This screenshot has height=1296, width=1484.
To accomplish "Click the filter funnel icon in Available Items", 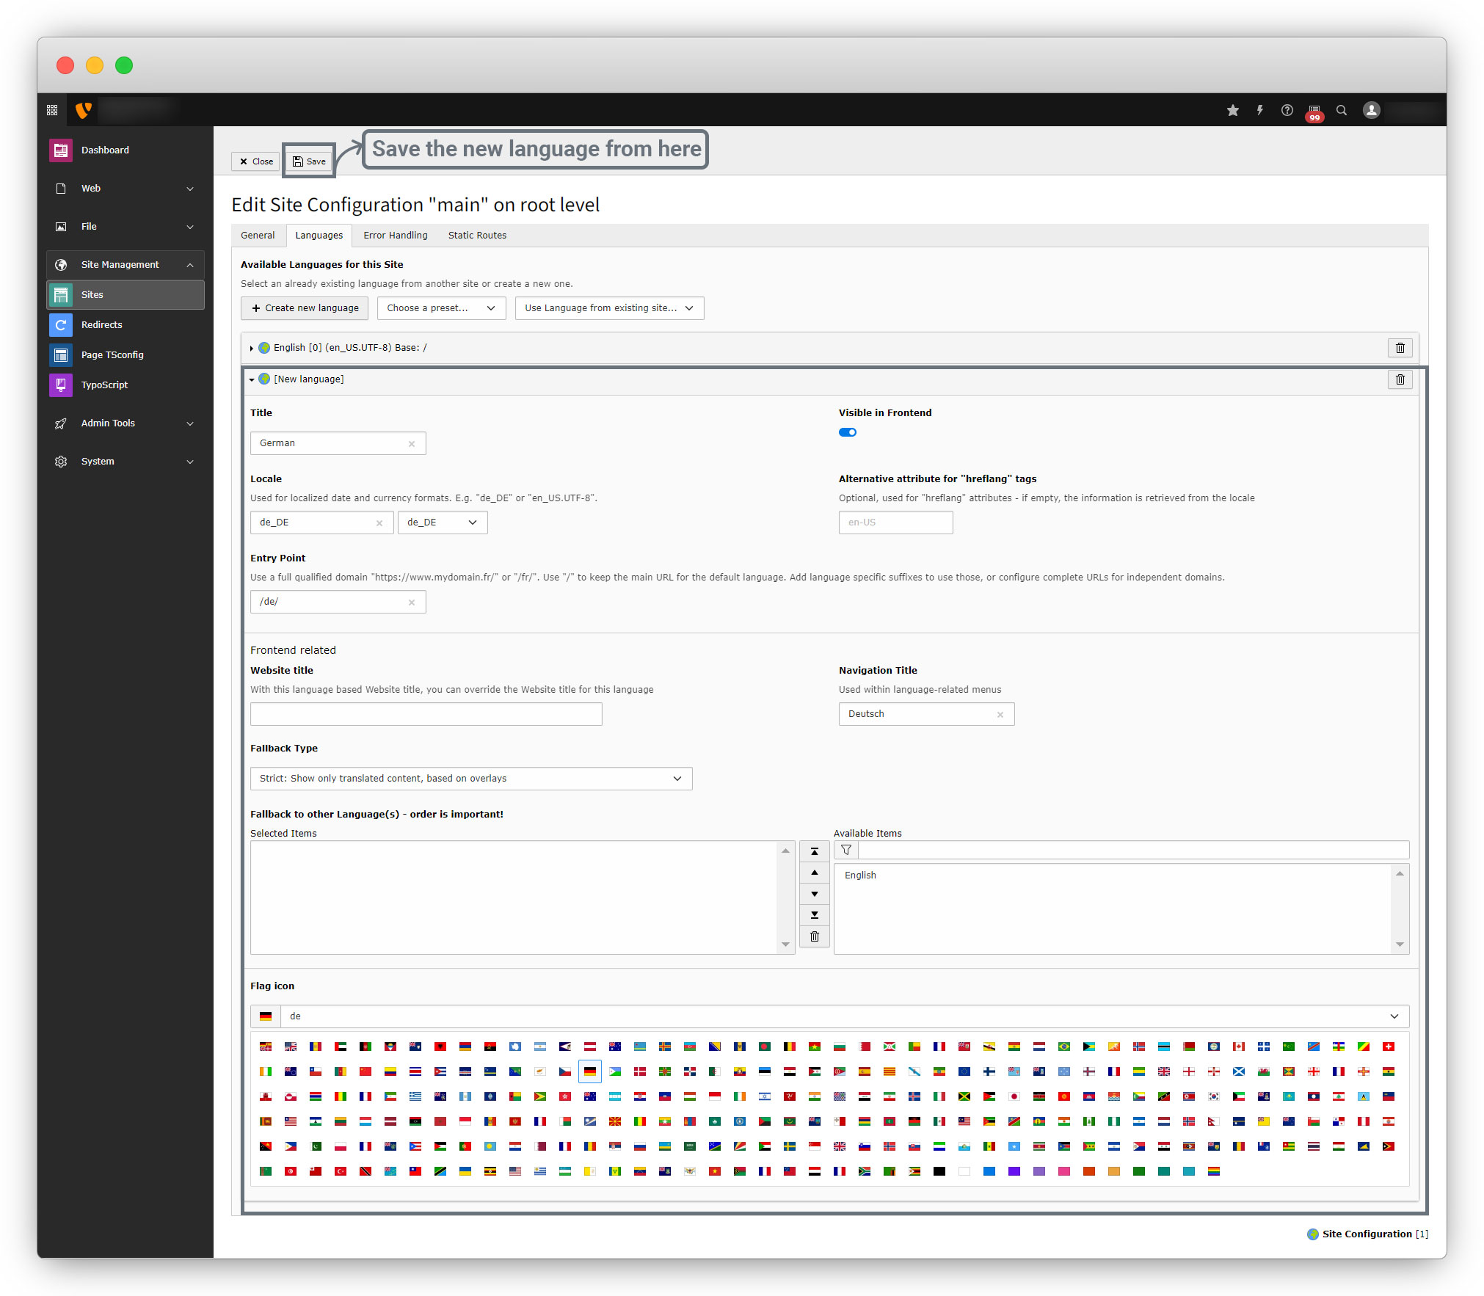I will tap(846, 850).
